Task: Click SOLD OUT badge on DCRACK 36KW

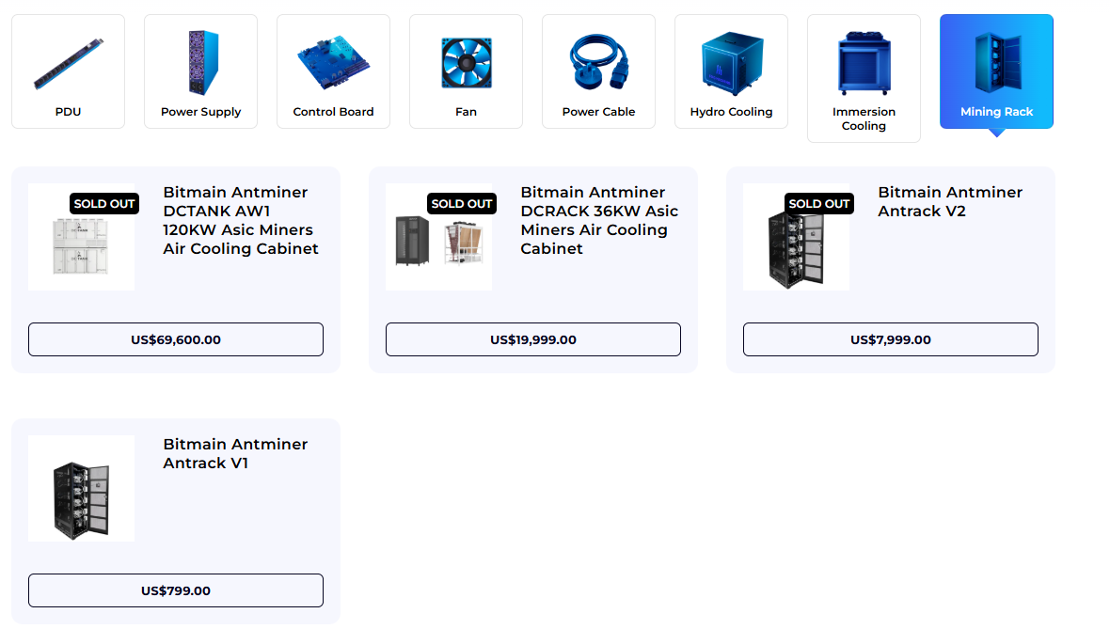Action: click(x=462, y=204)
